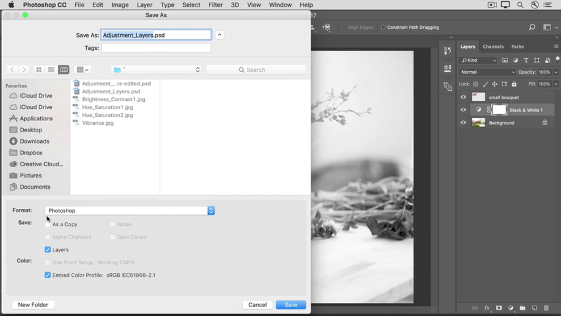Image resolution: width=561 pixels, height=316 pixels.
Task: Click the lock all padlock icon
Action: (514, 84)
